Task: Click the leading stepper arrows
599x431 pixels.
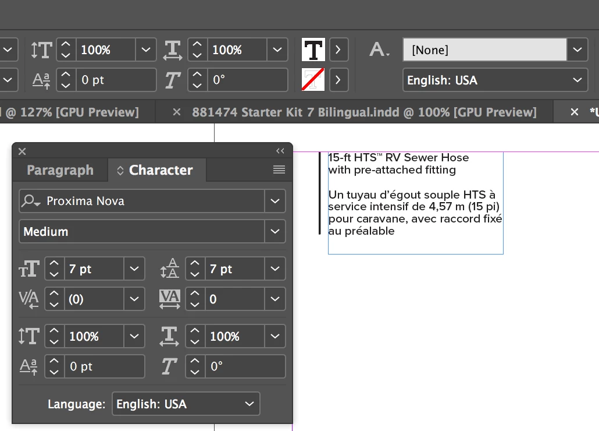Action: click(x=195, y=269)
